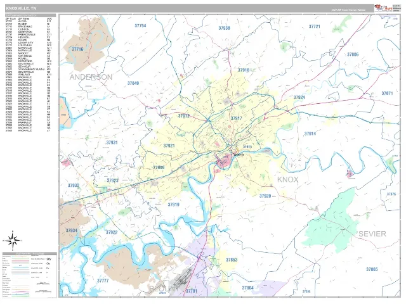The width and height of the screenshot is (406, 304).
Task: Select ZIP label 37806 on the map
Action: click(353, 54)
